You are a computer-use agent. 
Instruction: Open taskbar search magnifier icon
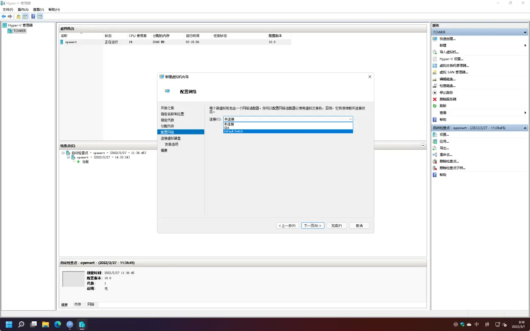pos(21,324)
